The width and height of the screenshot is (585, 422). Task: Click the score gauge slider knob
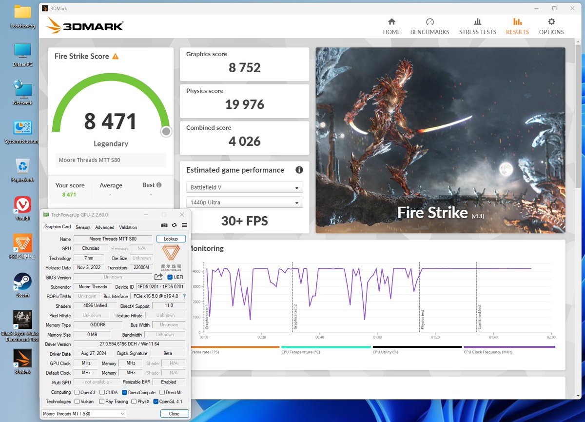click(x=166, y=131)
